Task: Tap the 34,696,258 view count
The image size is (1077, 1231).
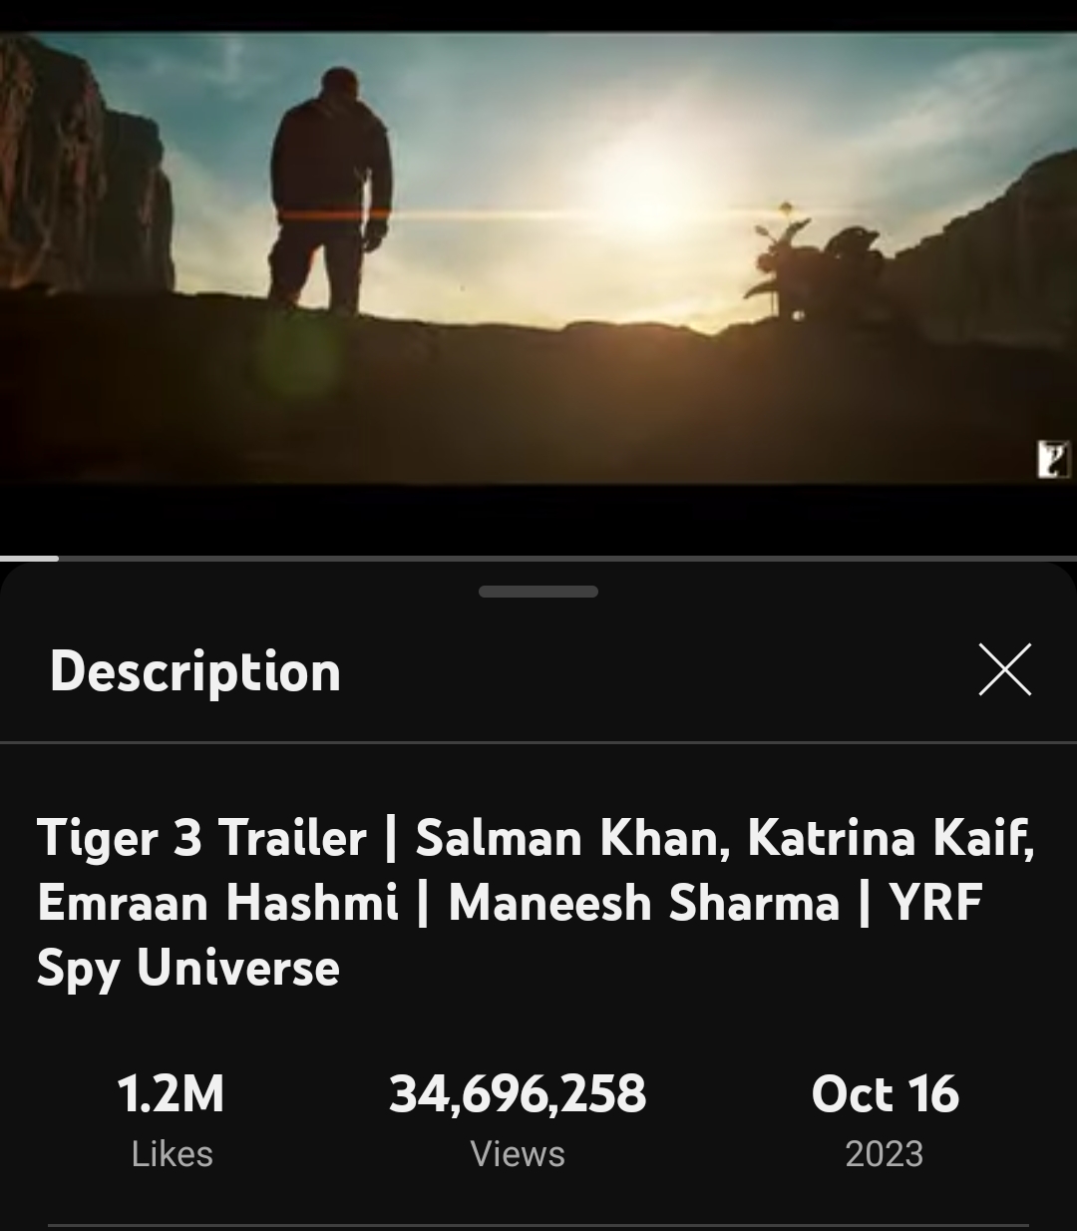Action: coord(518,1094)
